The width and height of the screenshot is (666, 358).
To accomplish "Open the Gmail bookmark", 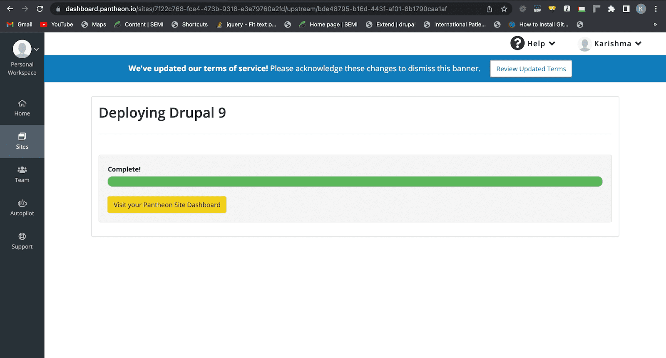I will pyautogui.click(x=20, y=25).
